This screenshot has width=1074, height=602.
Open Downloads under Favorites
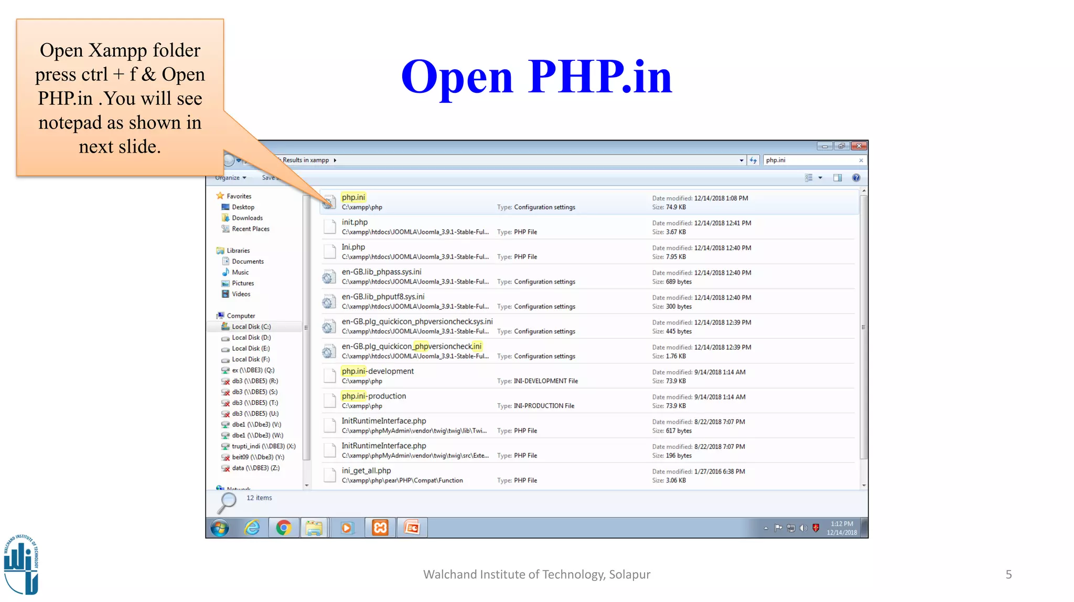247,218
